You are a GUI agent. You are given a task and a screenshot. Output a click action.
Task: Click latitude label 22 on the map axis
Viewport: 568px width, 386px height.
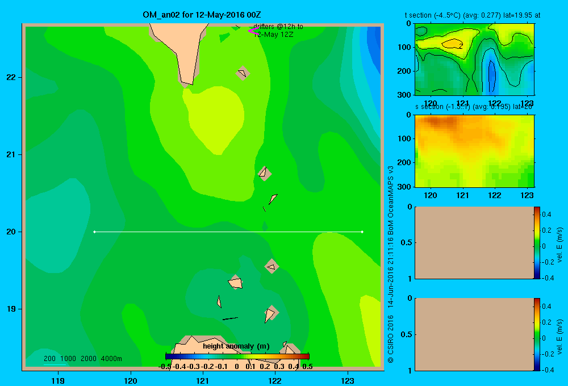(11, 77)
